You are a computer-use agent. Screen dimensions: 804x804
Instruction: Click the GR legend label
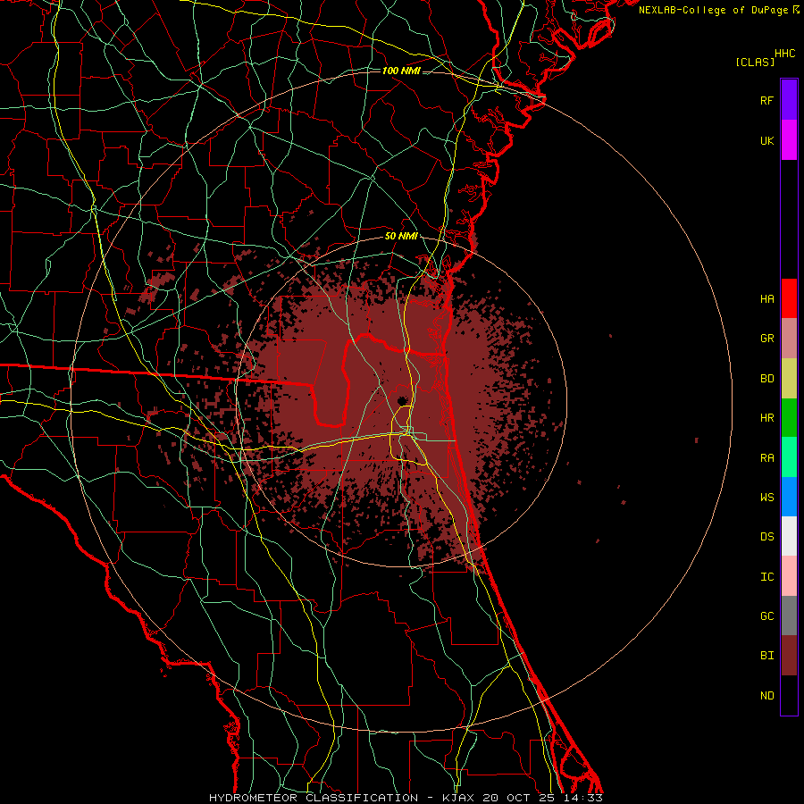(x=766, y=339)
